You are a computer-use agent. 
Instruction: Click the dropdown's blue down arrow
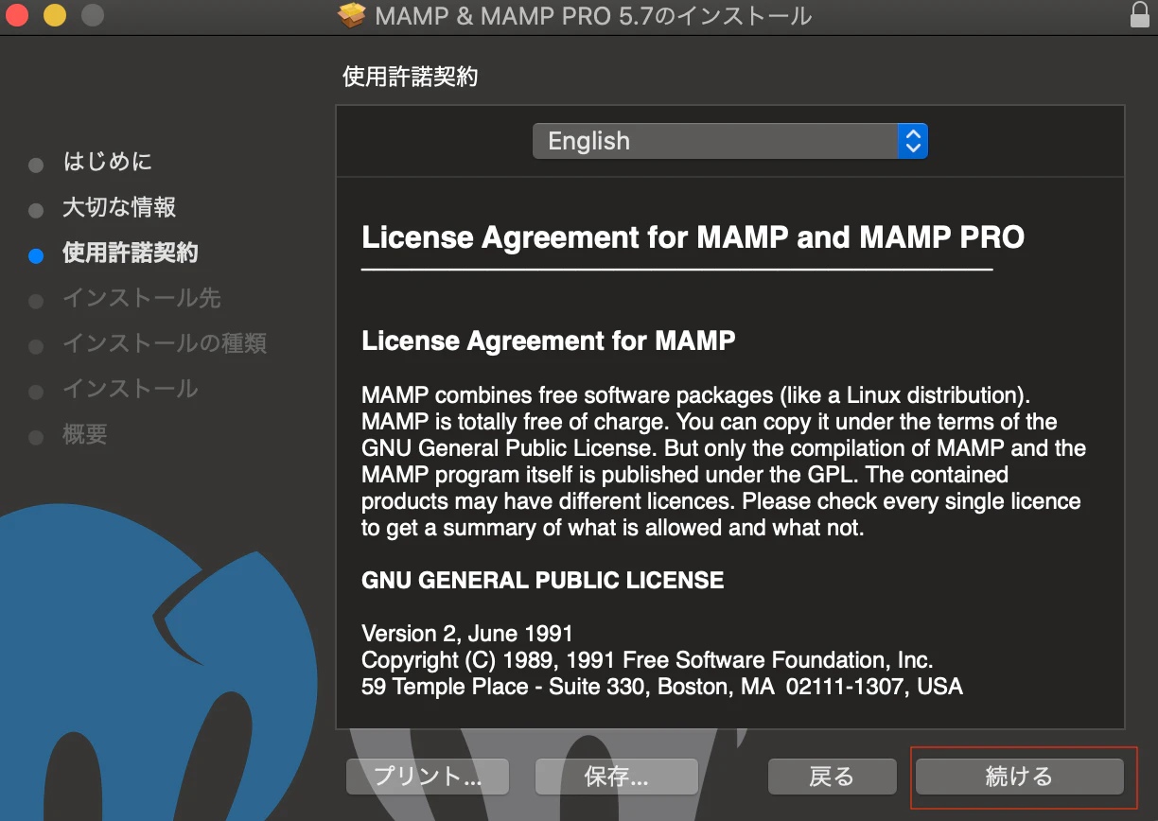(913, 147)
